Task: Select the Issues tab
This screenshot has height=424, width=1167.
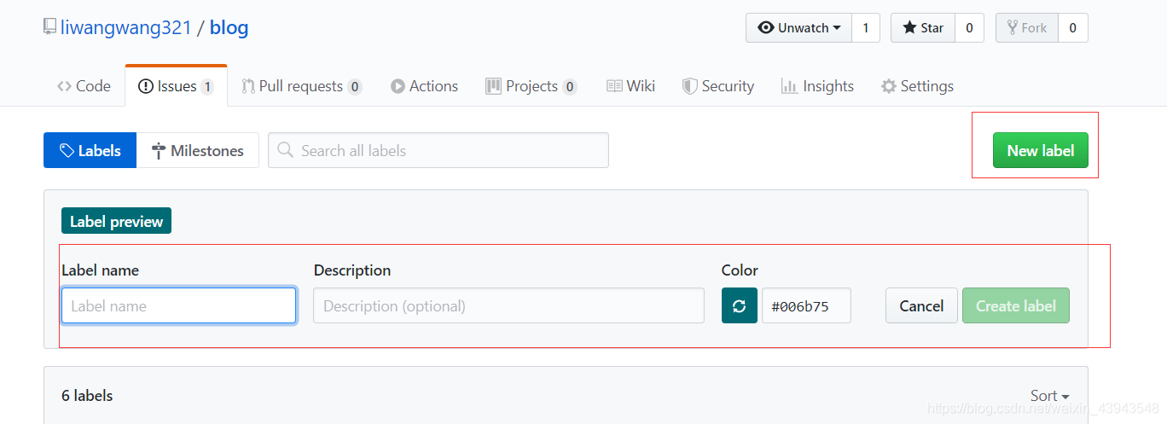Action: click(x=176, y=86)
